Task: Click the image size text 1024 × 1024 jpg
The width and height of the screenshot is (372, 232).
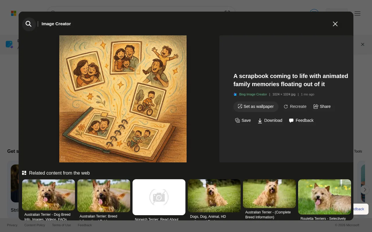Action: pos(284,94)
